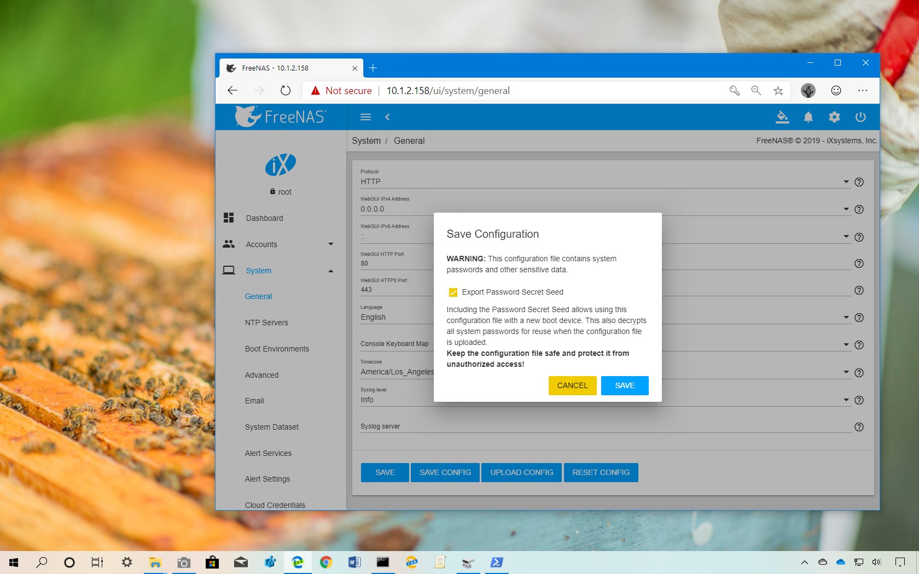Click the Syslog server input field

tap(602, 426)
